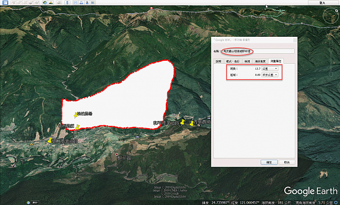This screenshot has height=205, width=340.
Task: Click the 和平區 map label
Action: (x=124, y=158)
